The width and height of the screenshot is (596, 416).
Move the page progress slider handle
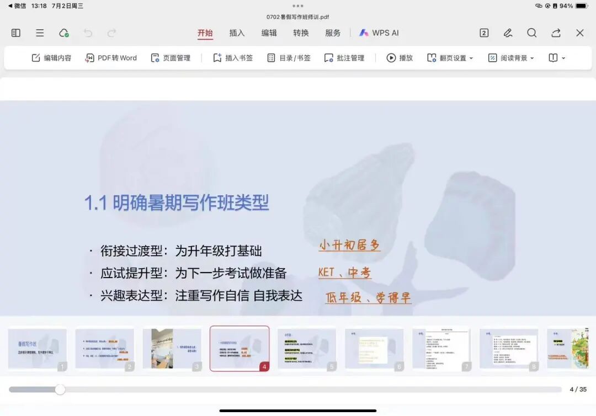point(60,390)
